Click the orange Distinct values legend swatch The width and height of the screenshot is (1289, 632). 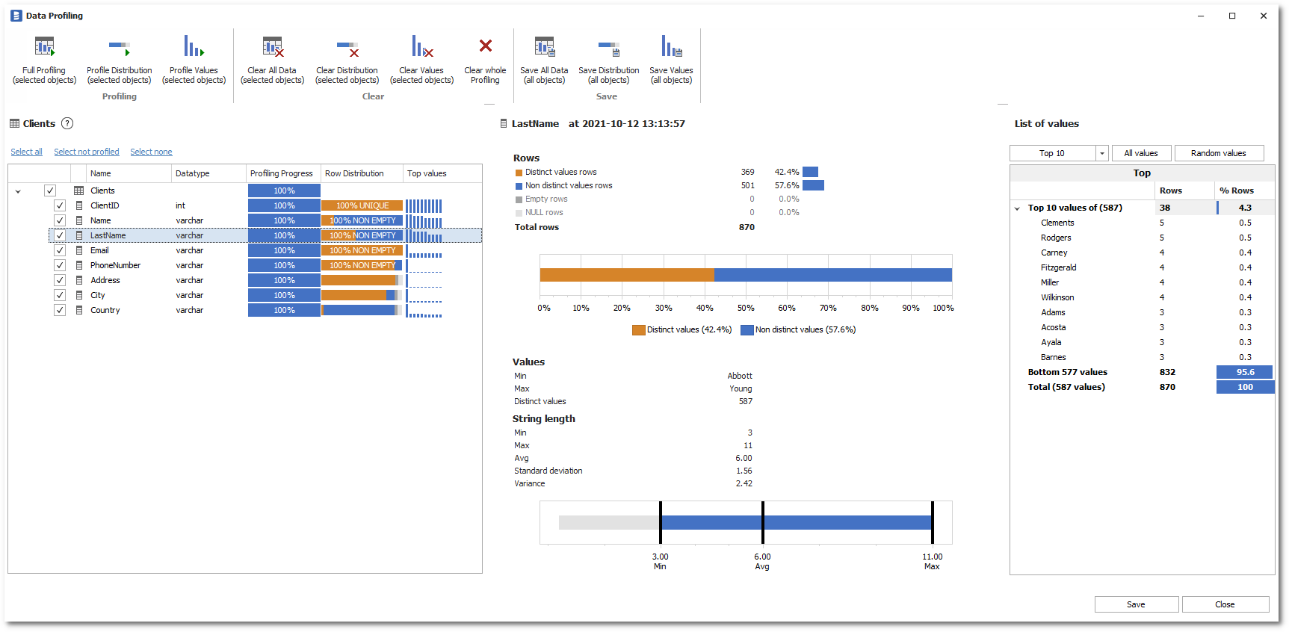click(x=638, y=330)
